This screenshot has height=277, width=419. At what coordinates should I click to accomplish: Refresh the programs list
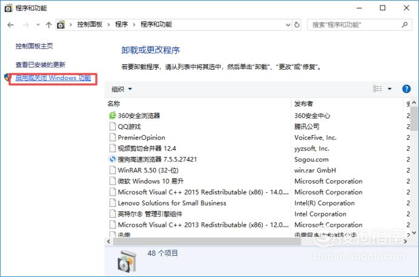tap(297, 25)
